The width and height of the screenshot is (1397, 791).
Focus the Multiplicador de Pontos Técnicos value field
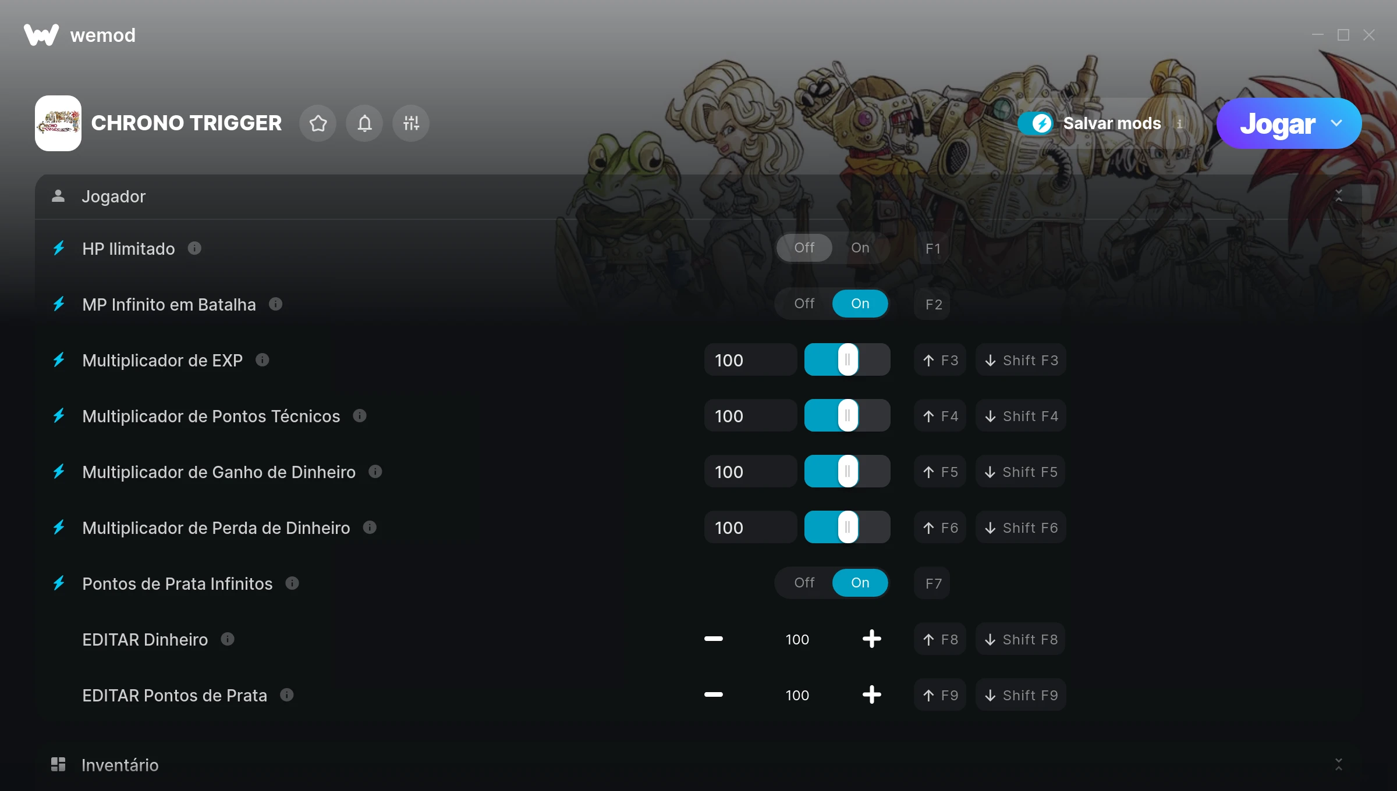(750, 416)
